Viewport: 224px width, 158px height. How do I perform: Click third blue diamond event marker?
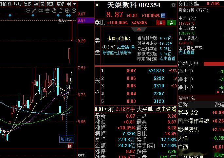point(58,15)
